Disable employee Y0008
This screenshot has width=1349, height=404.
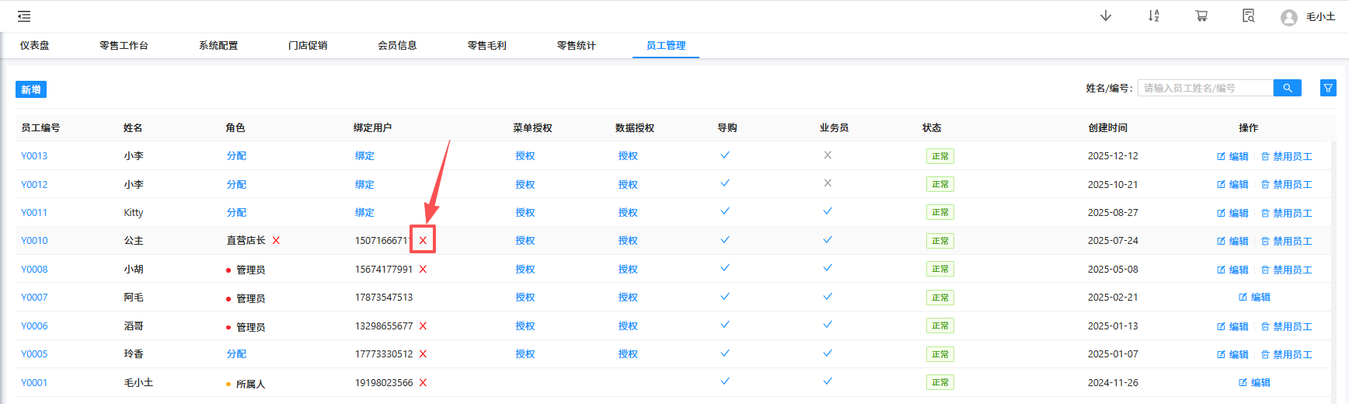(1286, 270)
